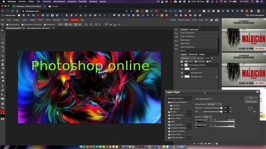Click Define New button

pos(251,102)
